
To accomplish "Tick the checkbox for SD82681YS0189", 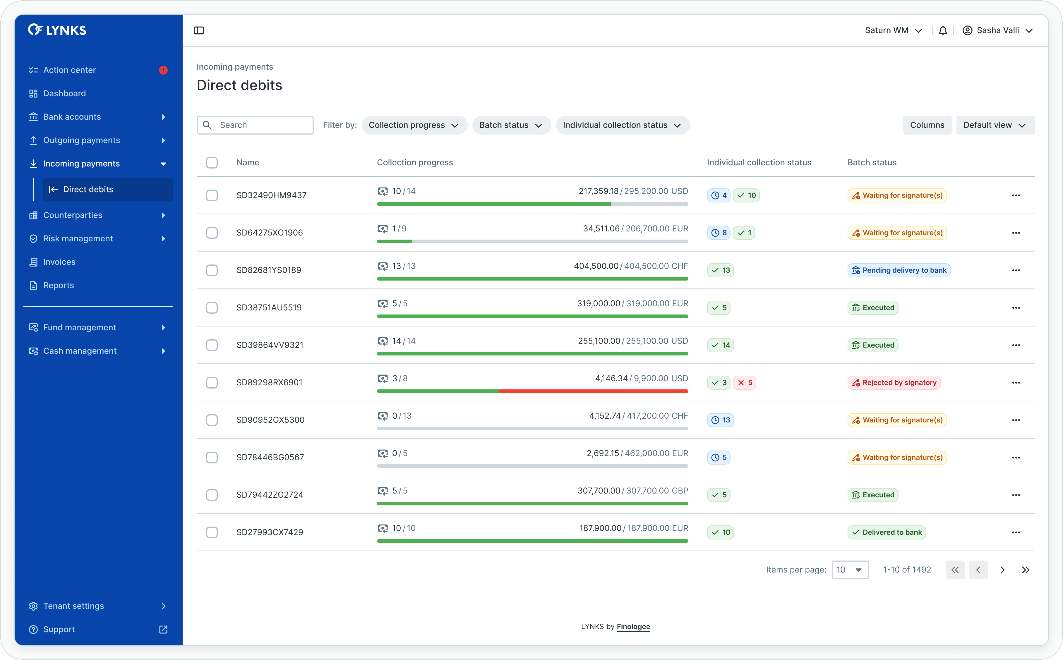I will click(212, 270).
